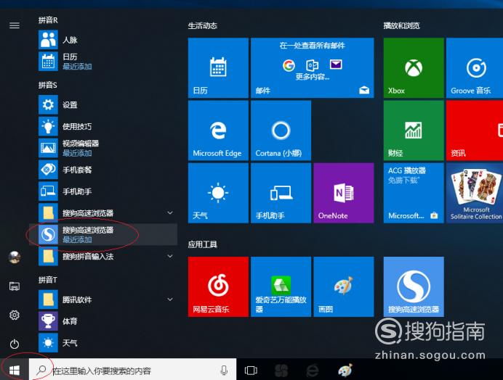503x380 pixels.
Task: Open the 手机助手 tile
Action: [x=281, y=193]
